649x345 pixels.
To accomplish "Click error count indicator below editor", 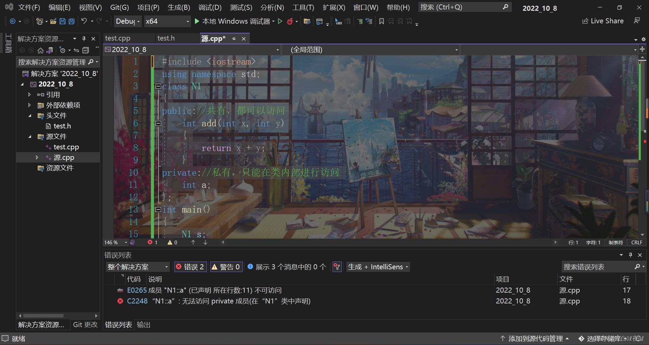I will (152, 243).
